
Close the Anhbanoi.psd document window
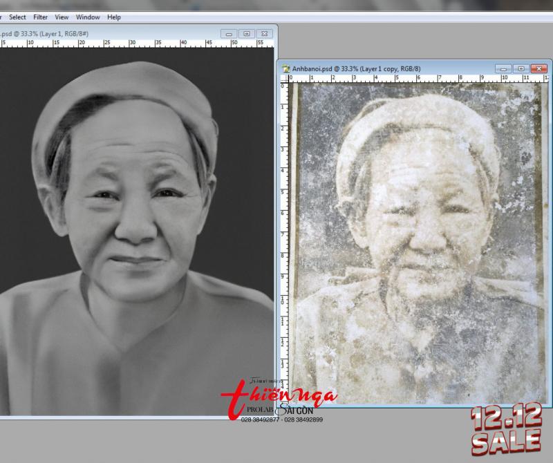pos(539,68)
